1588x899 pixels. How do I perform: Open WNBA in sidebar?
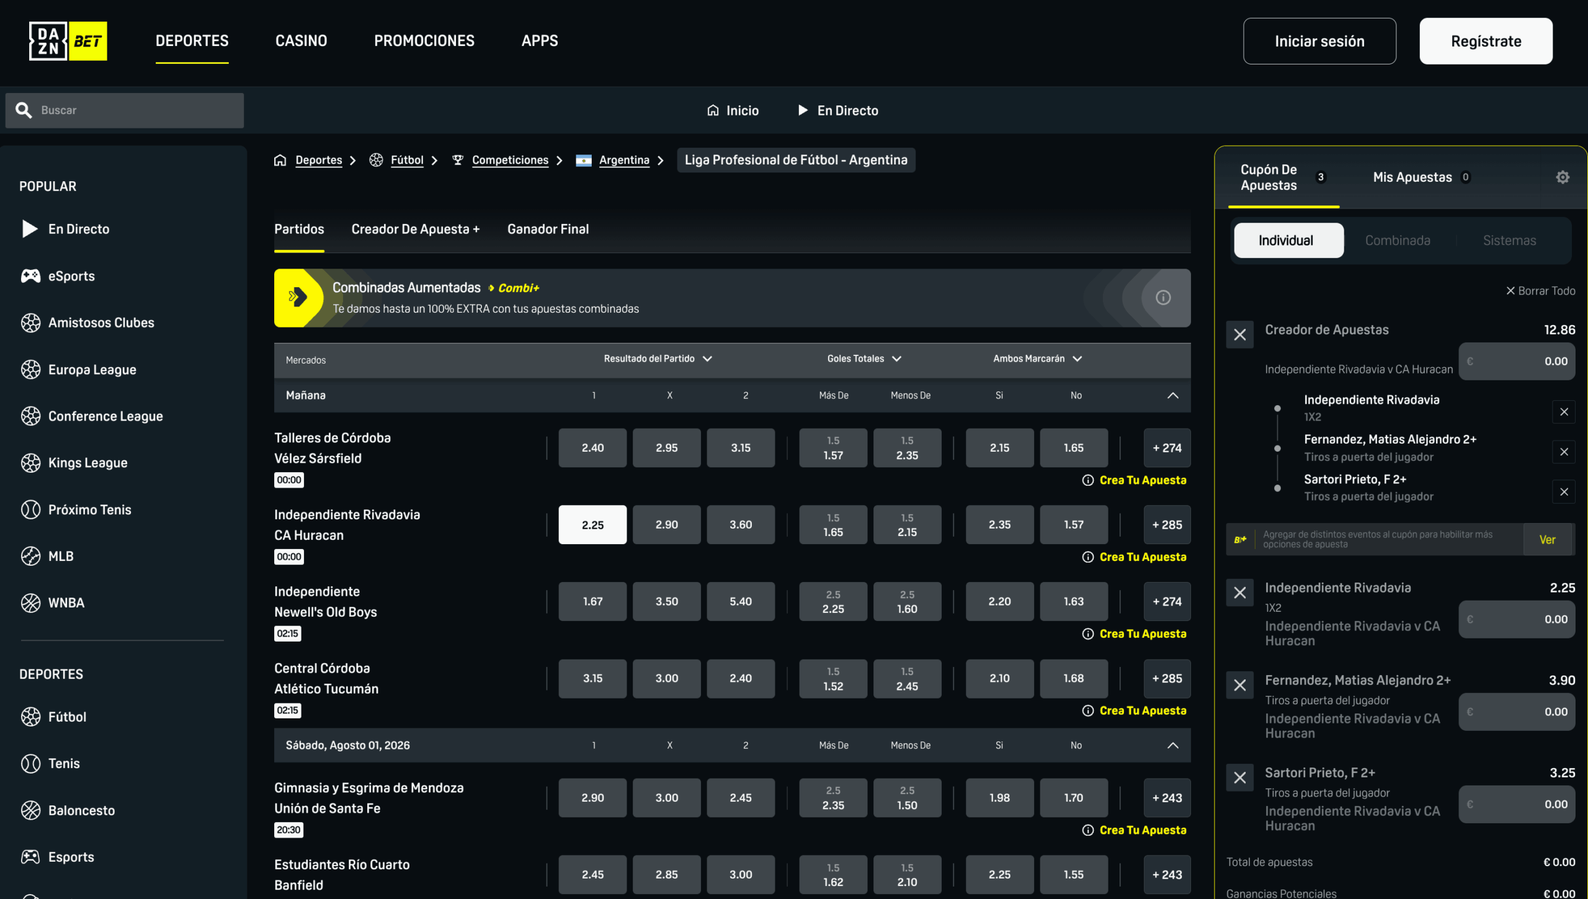pos(52,603)
